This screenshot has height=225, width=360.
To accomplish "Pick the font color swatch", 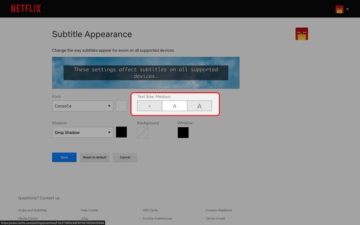I will click(121, 106).
